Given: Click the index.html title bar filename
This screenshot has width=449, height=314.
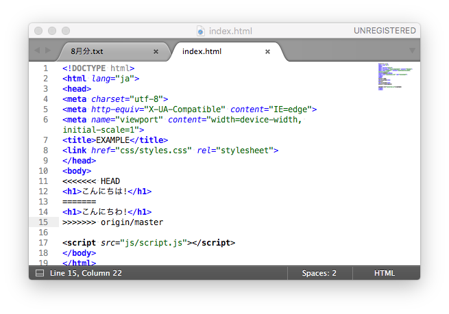Looking at the screenshot, I should (230, 31).
